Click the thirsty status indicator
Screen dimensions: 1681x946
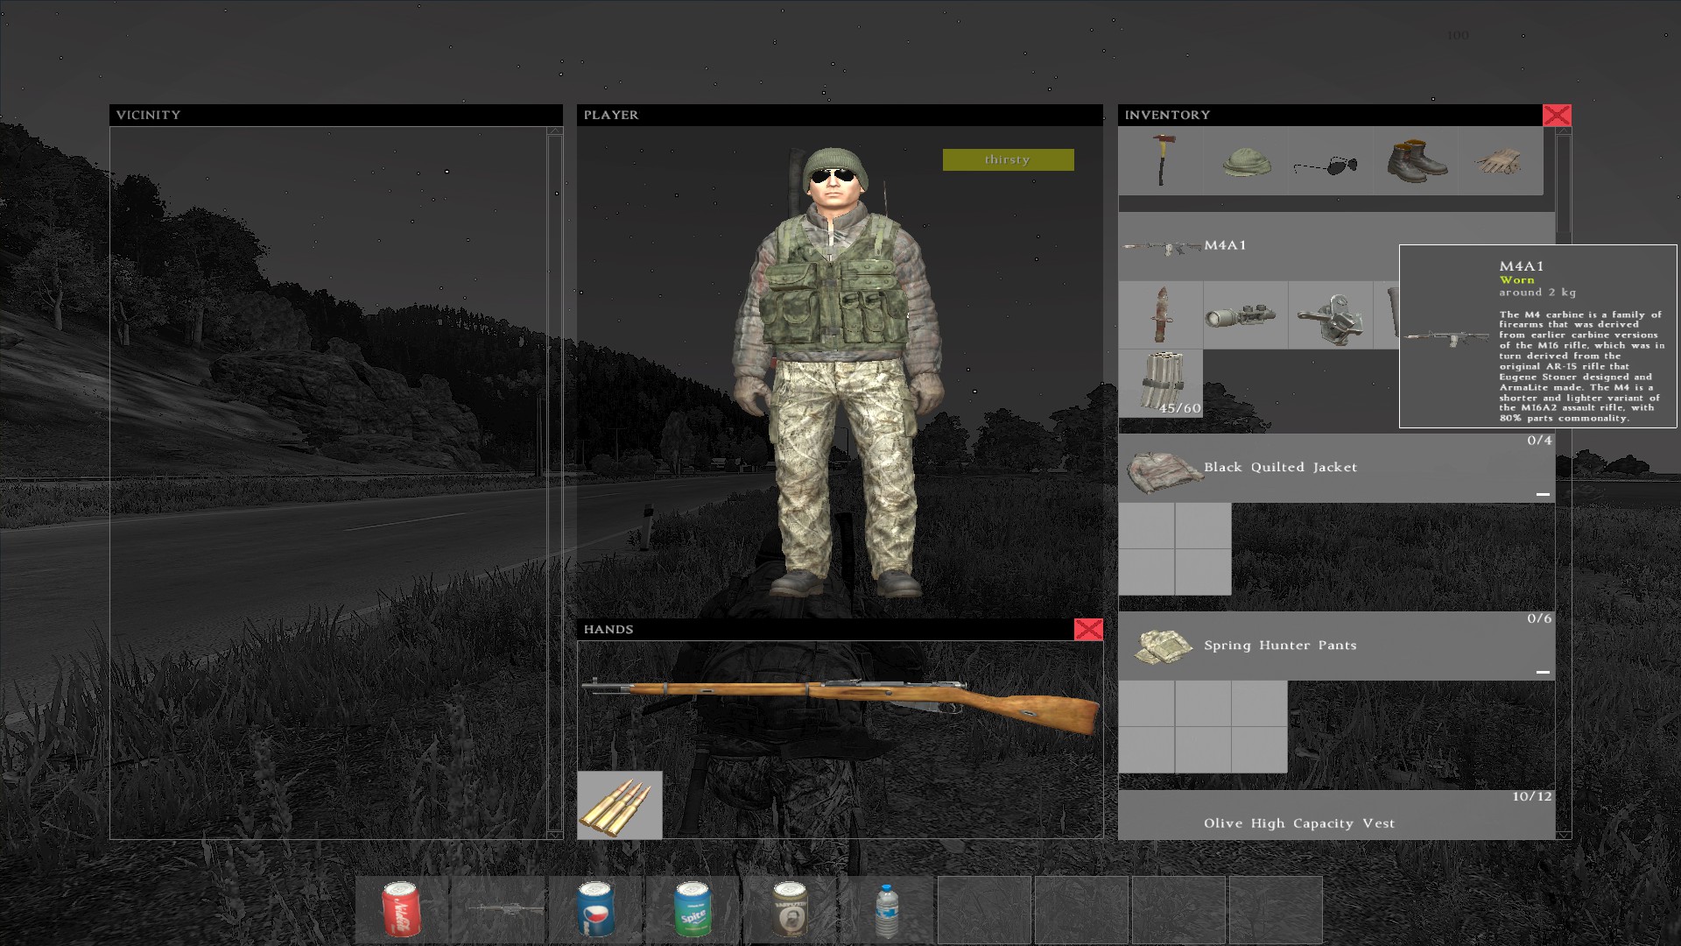pyautogui.click(x=1008, y=159)
